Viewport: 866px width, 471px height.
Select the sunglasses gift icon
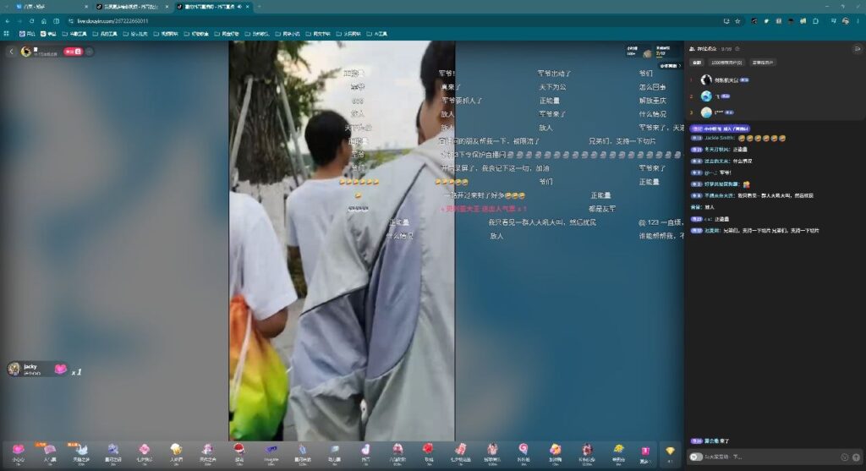(x=271, y=450)
